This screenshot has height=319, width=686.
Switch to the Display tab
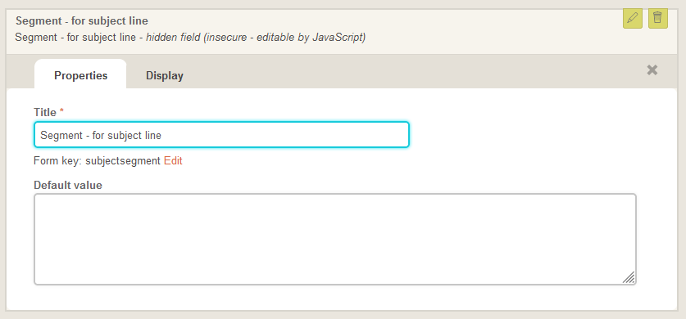click(165, 75)
